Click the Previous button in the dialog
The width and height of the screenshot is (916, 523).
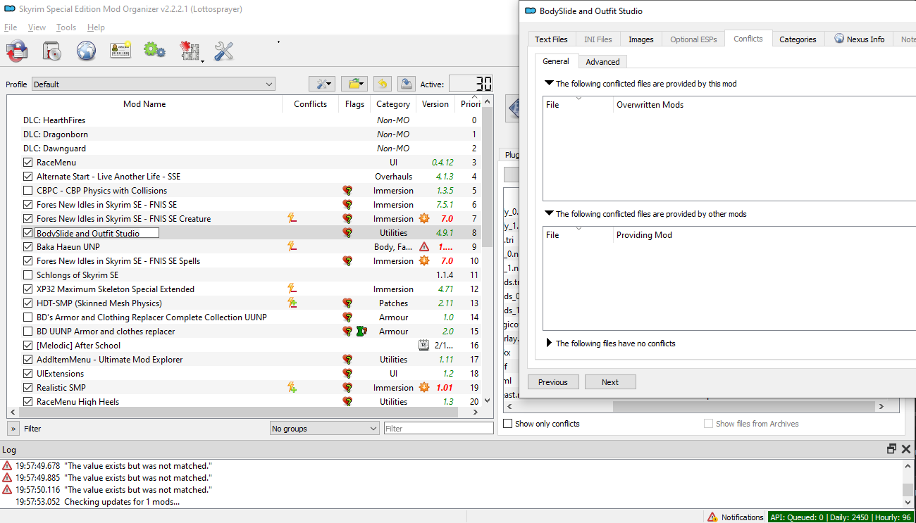(553, 382)
